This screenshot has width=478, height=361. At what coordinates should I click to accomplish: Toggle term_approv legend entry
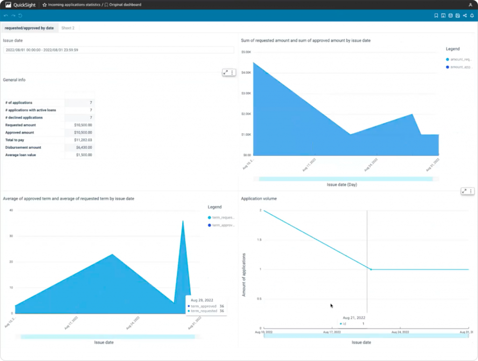point(221,225)
